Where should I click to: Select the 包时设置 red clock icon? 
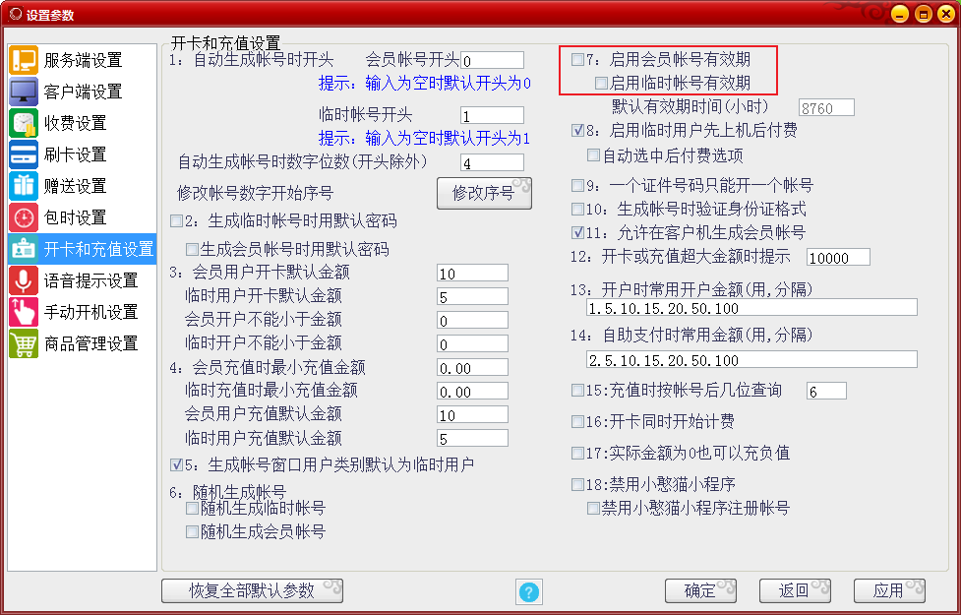[24, 217]
